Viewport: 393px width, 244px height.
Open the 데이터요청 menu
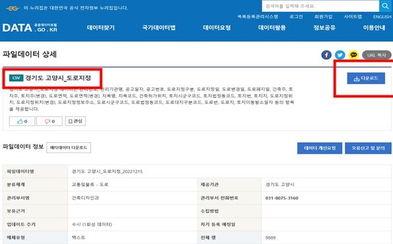217,28
